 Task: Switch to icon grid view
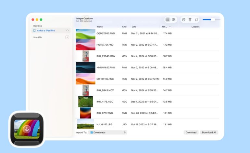[x=174, y=20]
